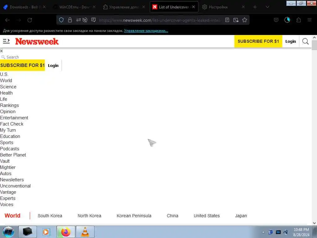This screenshot has height=238, width=317.
Task: Switch to Управление дополнениями tab
Action: pos(124,7)
